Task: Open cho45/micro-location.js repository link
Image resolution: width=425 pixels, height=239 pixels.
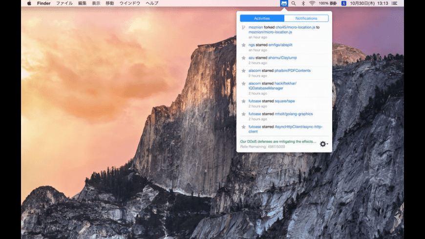Action: [295, 27]
